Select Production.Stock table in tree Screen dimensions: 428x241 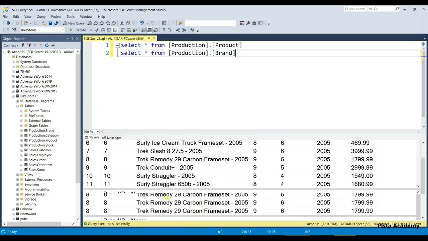click(x=41, y=145)
